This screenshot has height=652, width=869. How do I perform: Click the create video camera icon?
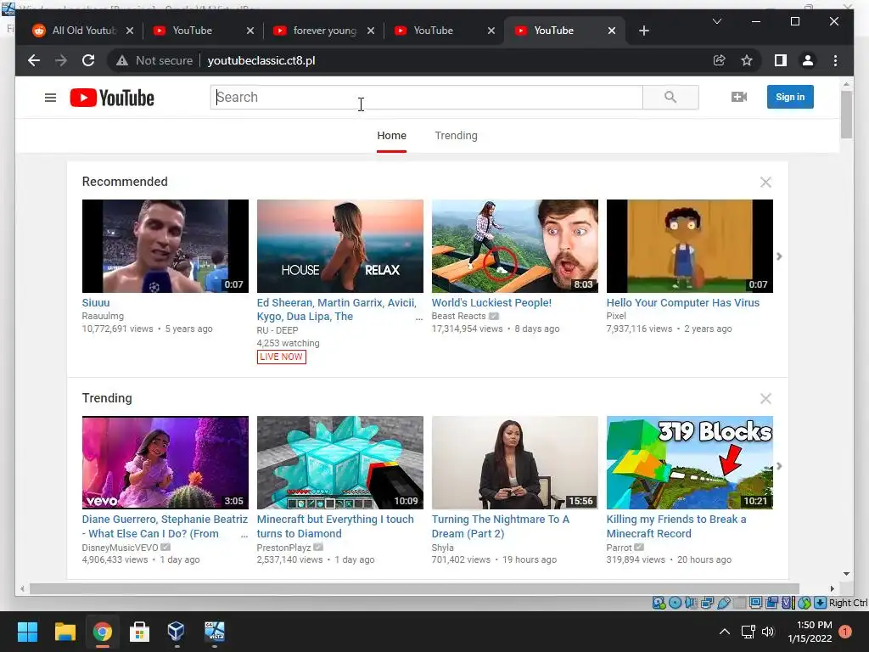739,97
